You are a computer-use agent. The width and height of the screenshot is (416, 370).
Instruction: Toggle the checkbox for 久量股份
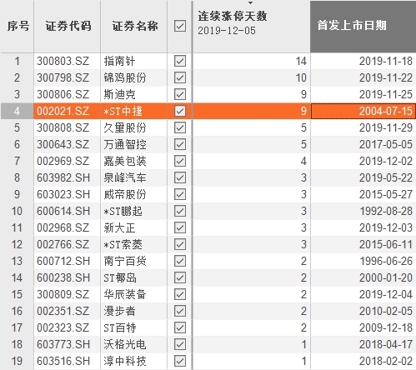(180, 127)
